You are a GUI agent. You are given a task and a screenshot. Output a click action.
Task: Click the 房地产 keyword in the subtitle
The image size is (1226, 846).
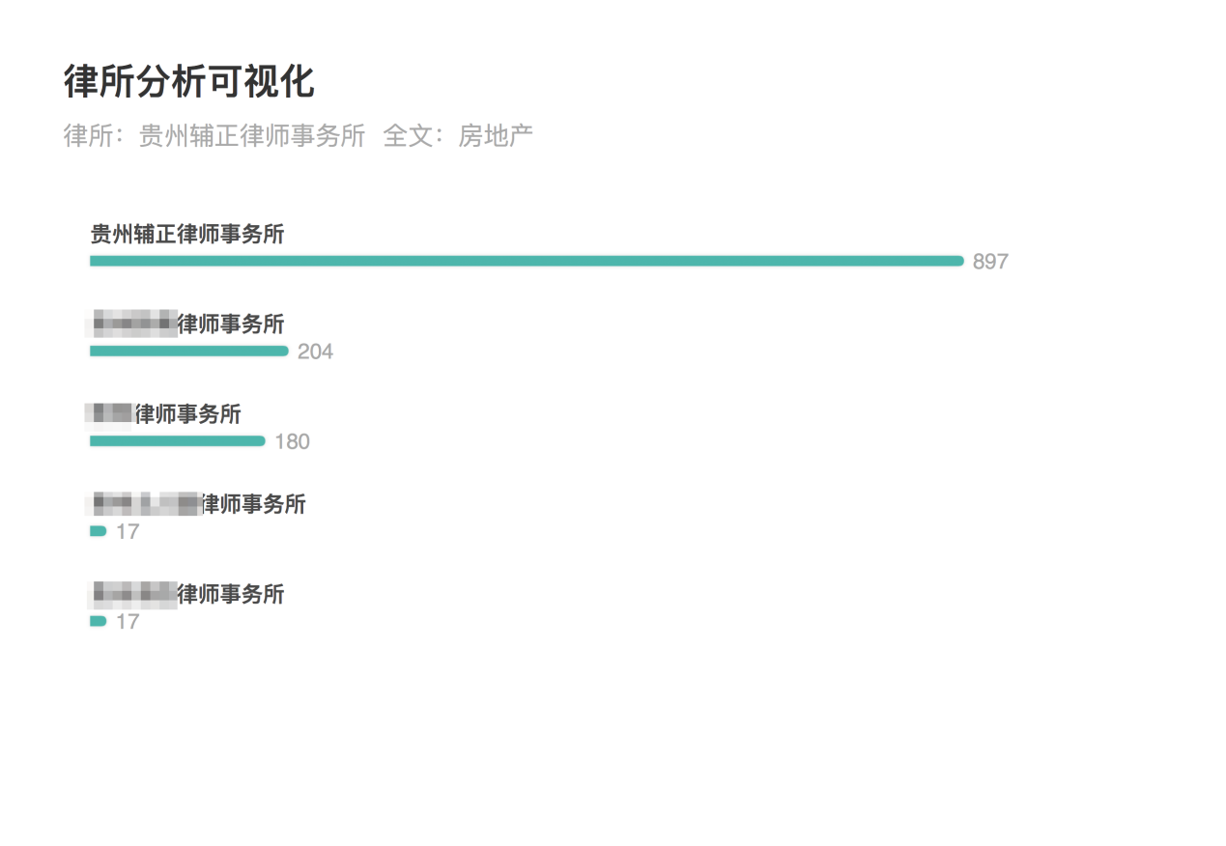click(x=496, y=136)
